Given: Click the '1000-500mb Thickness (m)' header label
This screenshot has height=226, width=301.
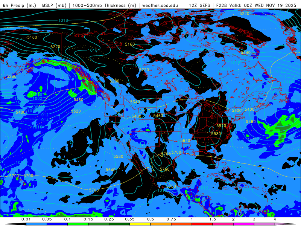Looking at the screenshot, I should click(x=104, y=5).
